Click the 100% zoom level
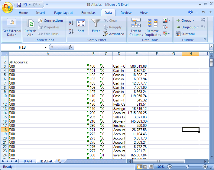214x170 pixels. 160,167
